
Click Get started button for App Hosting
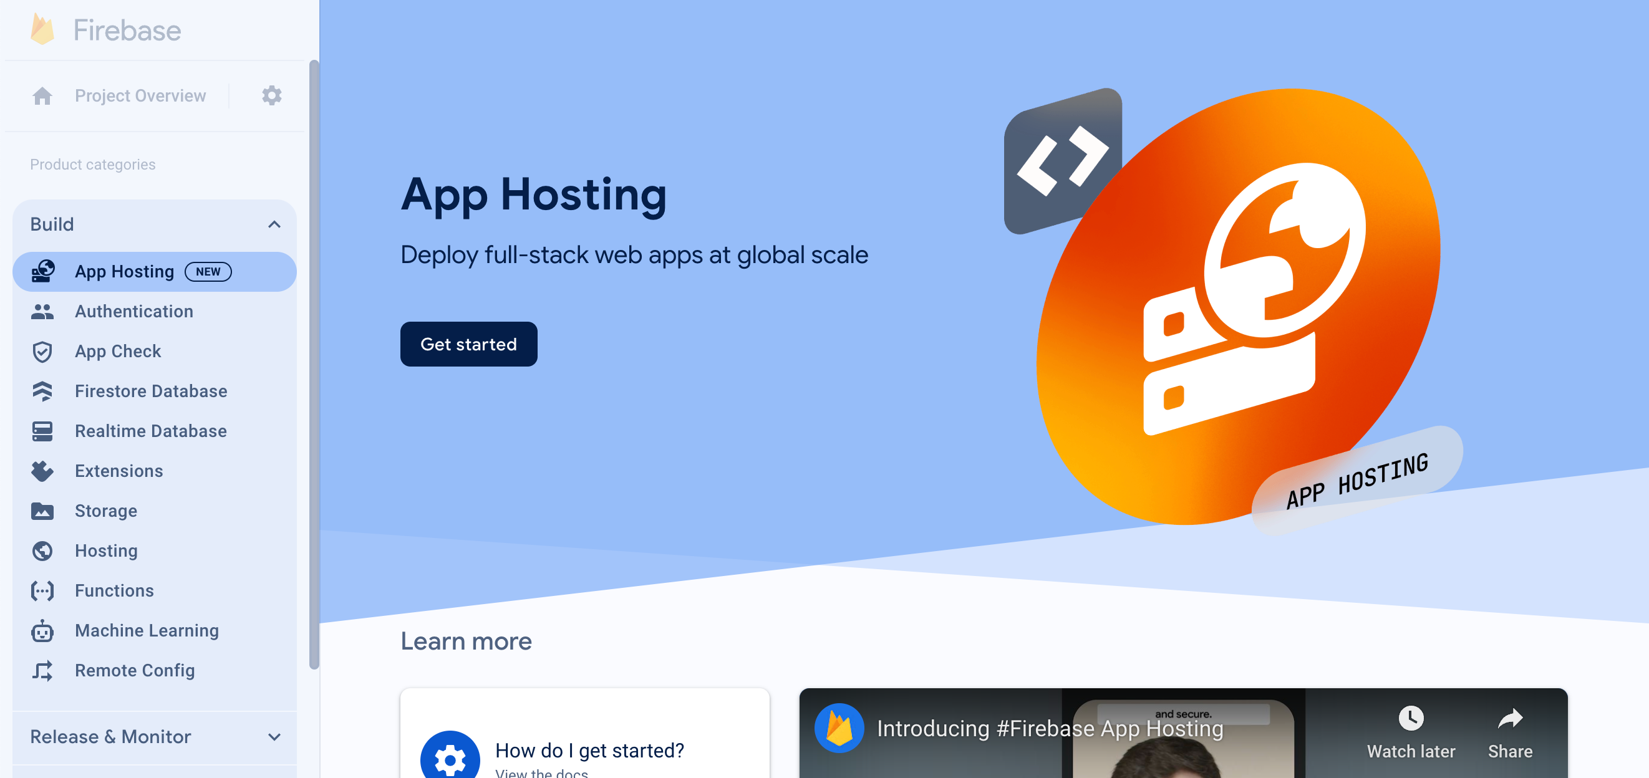tap(469, 343)
